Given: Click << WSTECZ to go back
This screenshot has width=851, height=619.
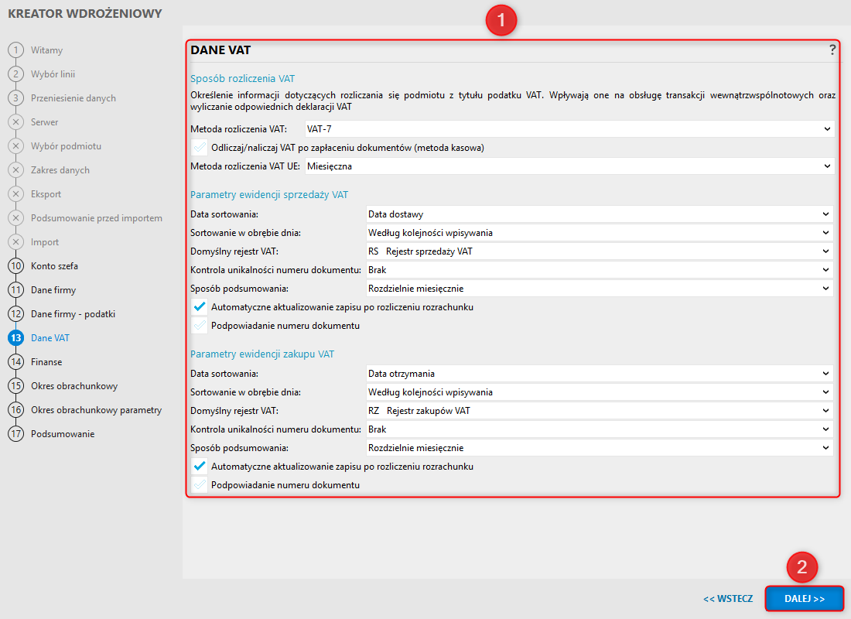Looking at the screenshot, I should (x=728, y=599).
